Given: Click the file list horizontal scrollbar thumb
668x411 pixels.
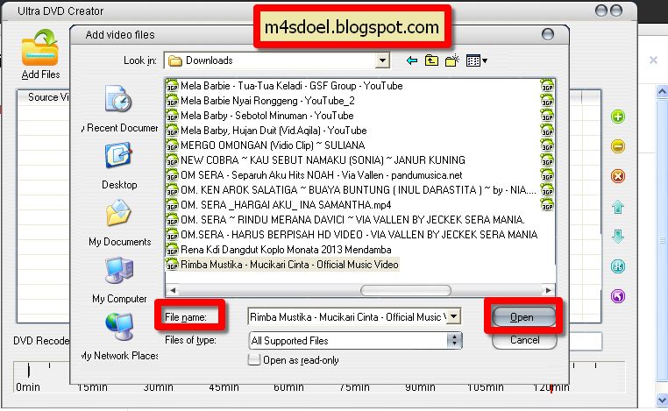Looking at the screenshot, I should 406,290.
